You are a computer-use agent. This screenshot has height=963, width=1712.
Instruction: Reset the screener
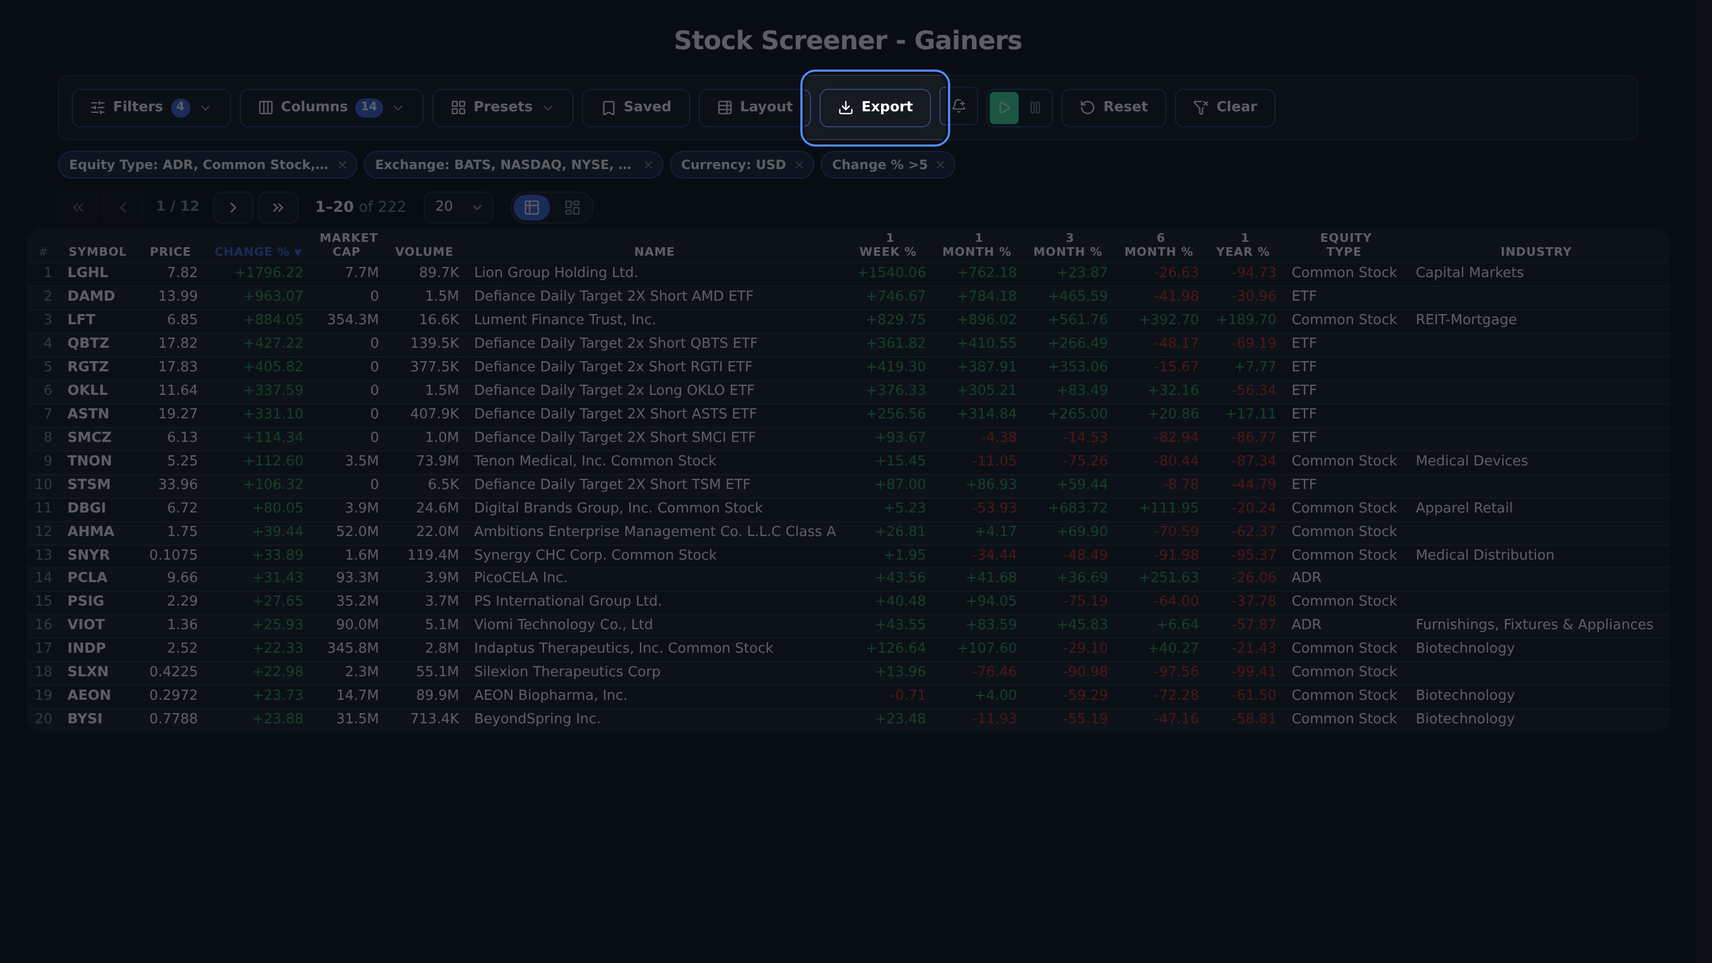(1113, 108)
